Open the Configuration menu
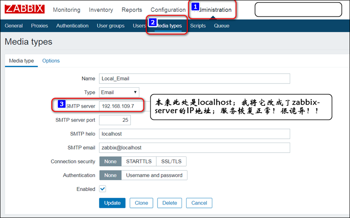Viewport: 350px width, 218px height. click(168, 10)
